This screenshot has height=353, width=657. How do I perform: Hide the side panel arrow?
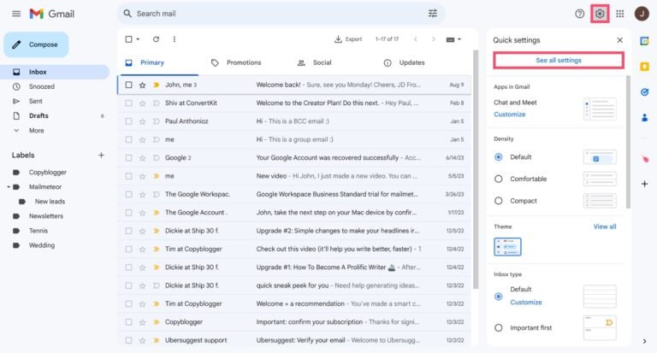644,341
